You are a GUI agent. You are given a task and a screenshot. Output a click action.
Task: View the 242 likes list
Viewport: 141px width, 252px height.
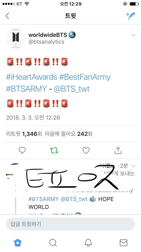click(68, 134)
